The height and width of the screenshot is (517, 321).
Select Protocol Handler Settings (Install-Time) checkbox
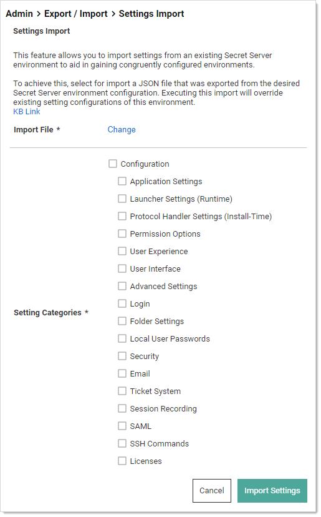[x=122, y=216]
